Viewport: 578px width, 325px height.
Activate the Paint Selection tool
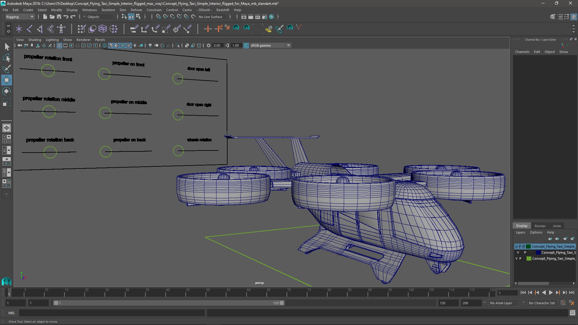6,69
